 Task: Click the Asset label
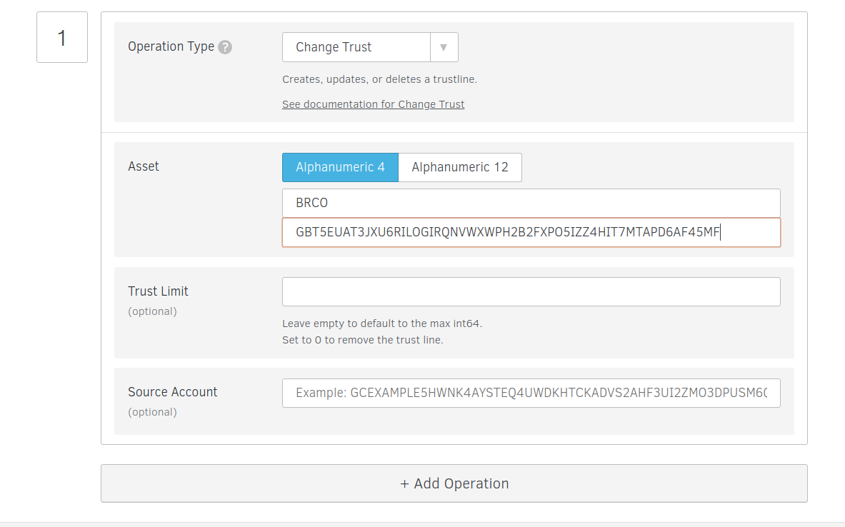pos(144,166)
